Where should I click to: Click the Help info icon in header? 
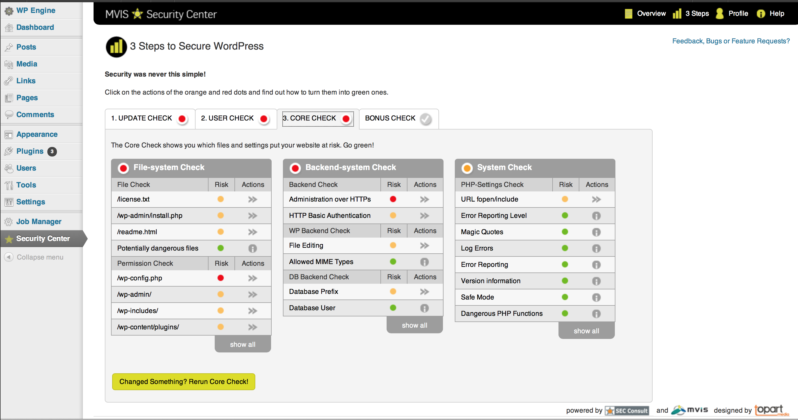(761, 14)
